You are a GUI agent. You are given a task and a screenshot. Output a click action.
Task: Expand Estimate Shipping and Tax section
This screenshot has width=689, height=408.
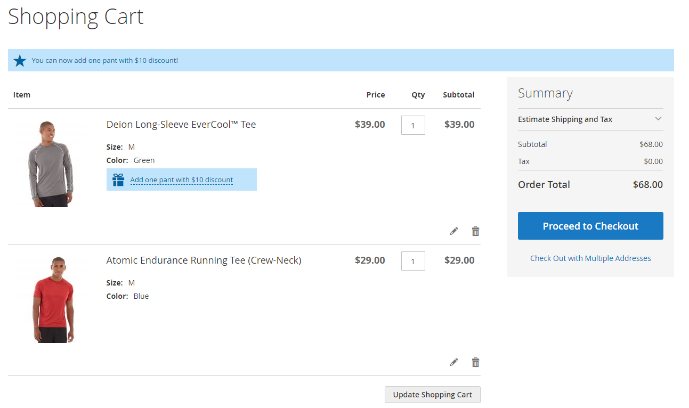tap(590, 119)
